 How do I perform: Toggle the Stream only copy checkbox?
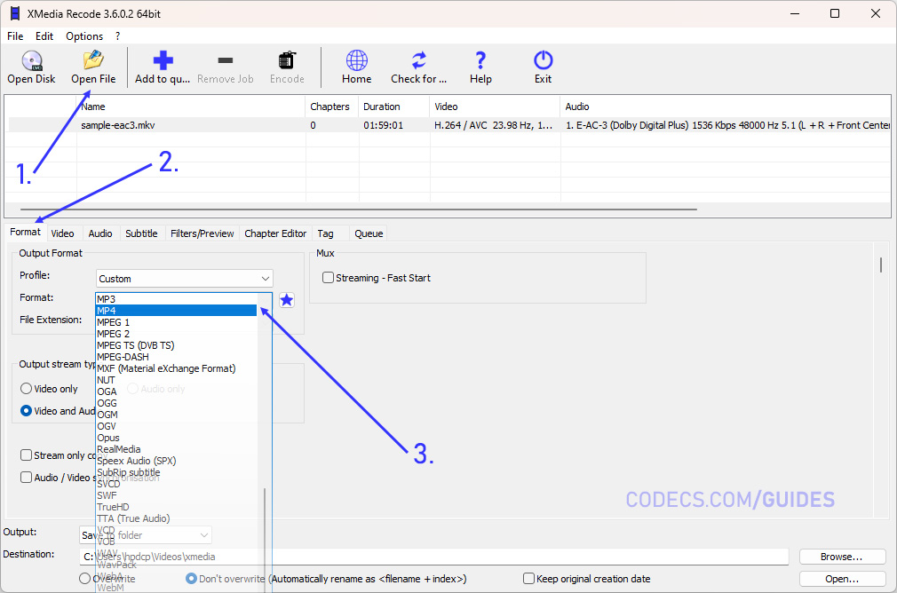(26, 455)
